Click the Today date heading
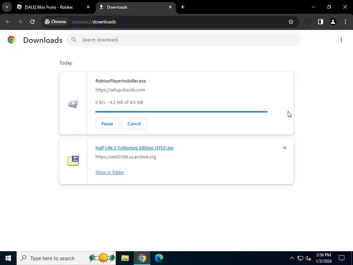 point(66,63)
